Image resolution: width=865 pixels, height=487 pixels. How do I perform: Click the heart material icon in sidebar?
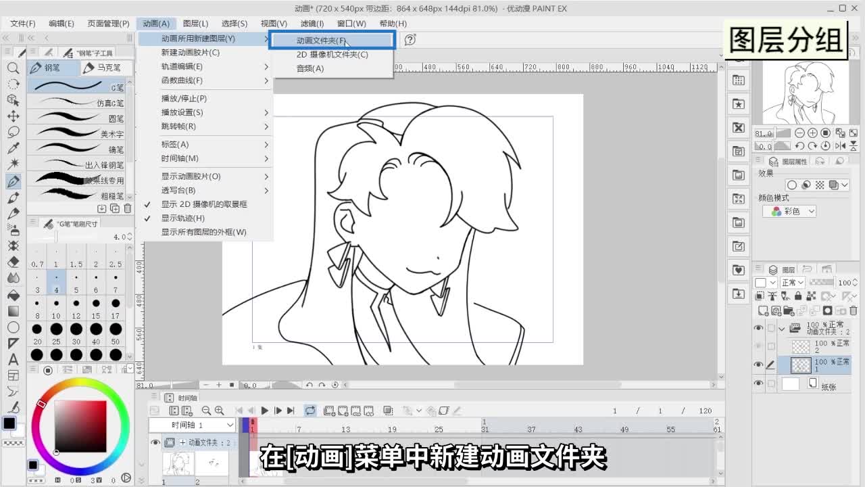coord(738,270)
